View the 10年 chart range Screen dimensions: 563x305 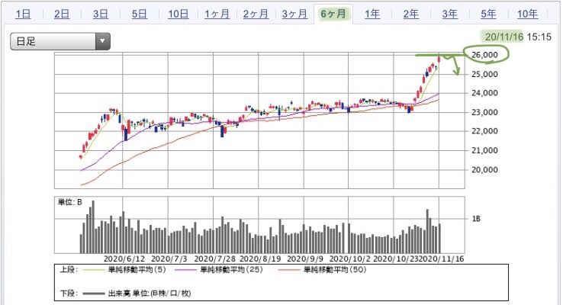tap(527, 14)
